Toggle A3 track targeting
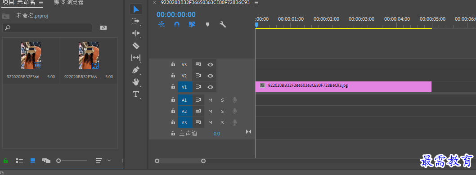 184,122
